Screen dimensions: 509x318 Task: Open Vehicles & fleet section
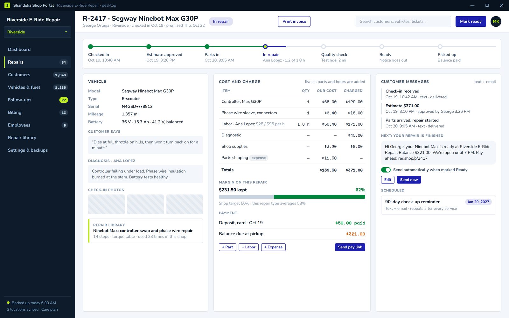tap(37, 87)
